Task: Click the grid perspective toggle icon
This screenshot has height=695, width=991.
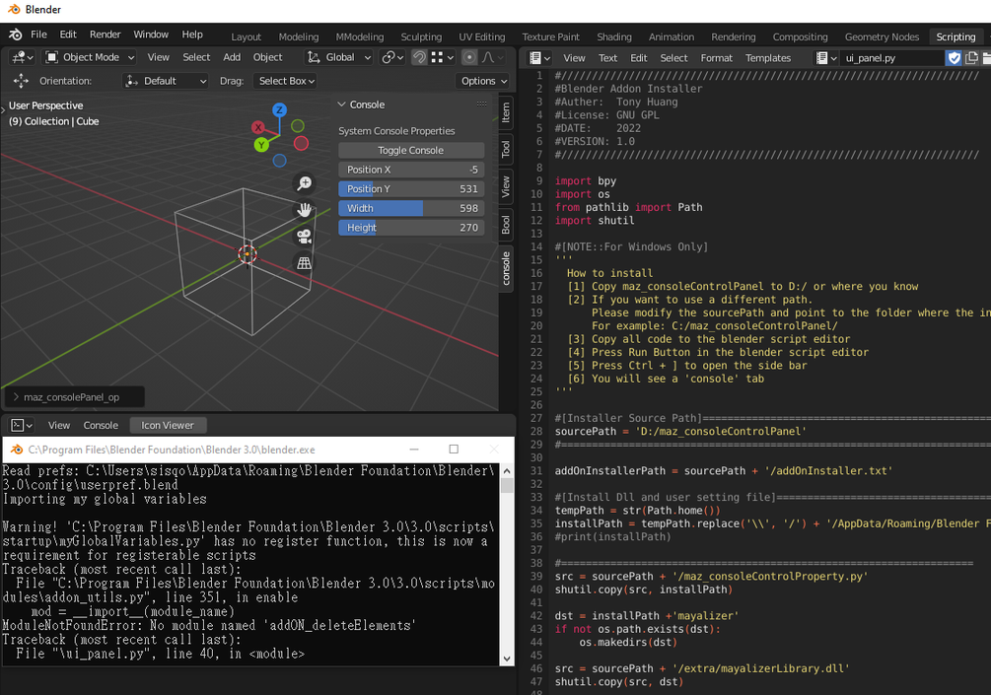Action: [305, 260]
